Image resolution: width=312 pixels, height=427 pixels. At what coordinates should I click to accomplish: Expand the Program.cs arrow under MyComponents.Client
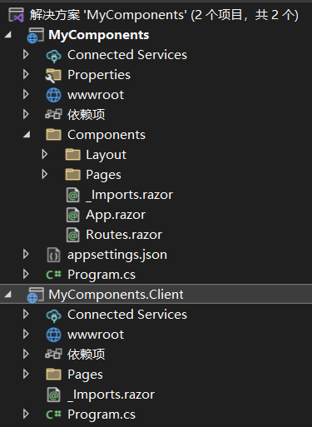[26, 414]
